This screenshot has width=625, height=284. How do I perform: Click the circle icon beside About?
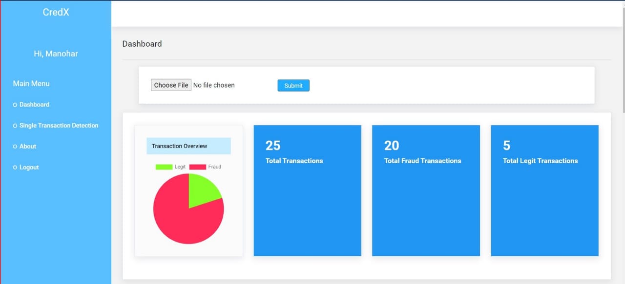coord(15,146)
